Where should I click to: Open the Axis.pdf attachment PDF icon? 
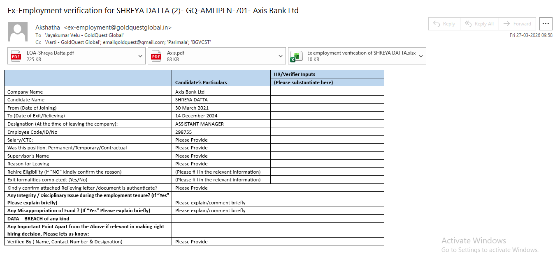click(x=156, y=56)
